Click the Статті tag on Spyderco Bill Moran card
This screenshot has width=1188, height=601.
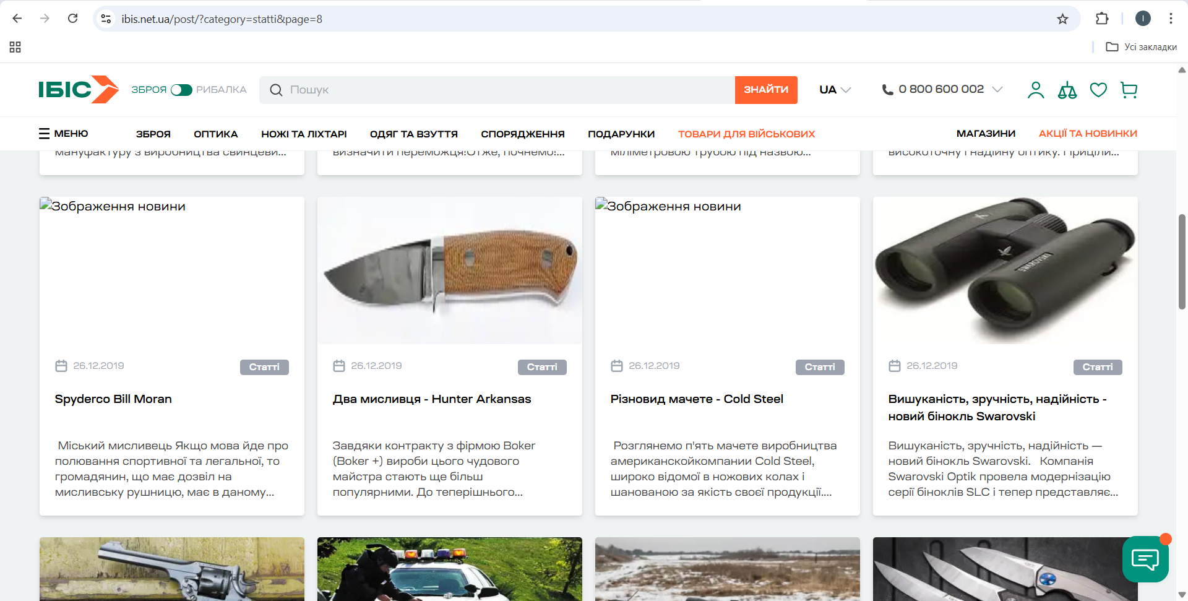[x=264, y=367]
